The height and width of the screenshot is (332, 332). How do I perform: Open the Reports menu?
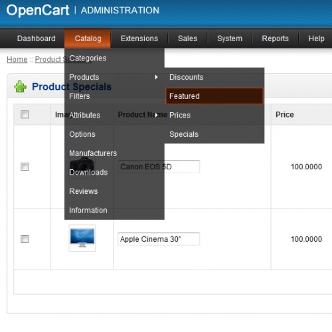tap(275, 39)
